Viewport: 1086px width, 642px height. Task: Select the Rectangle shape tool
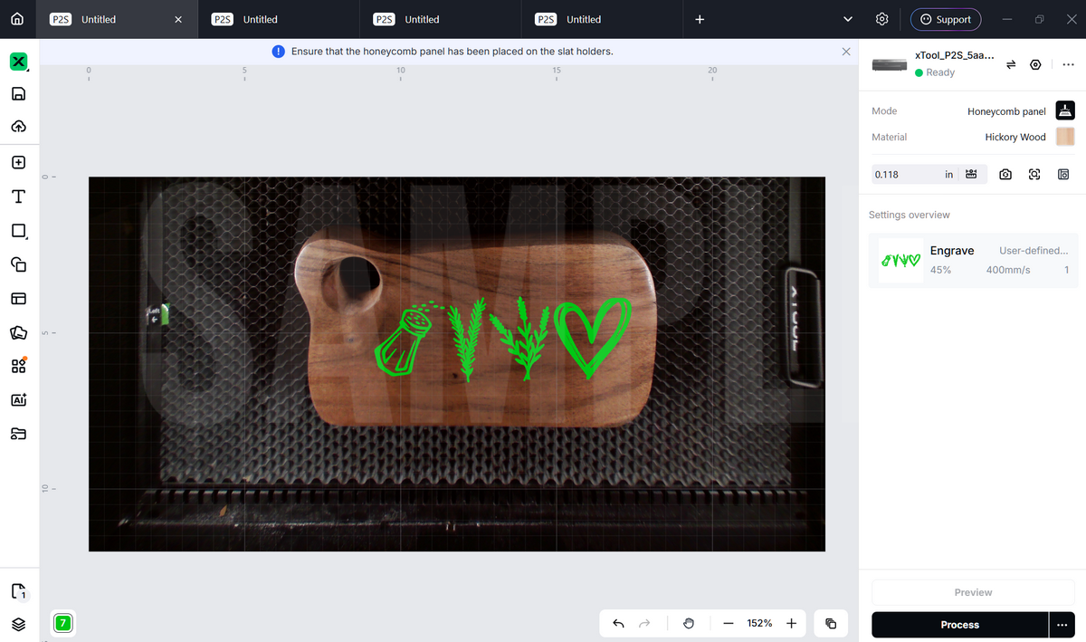tap(18, 231)
